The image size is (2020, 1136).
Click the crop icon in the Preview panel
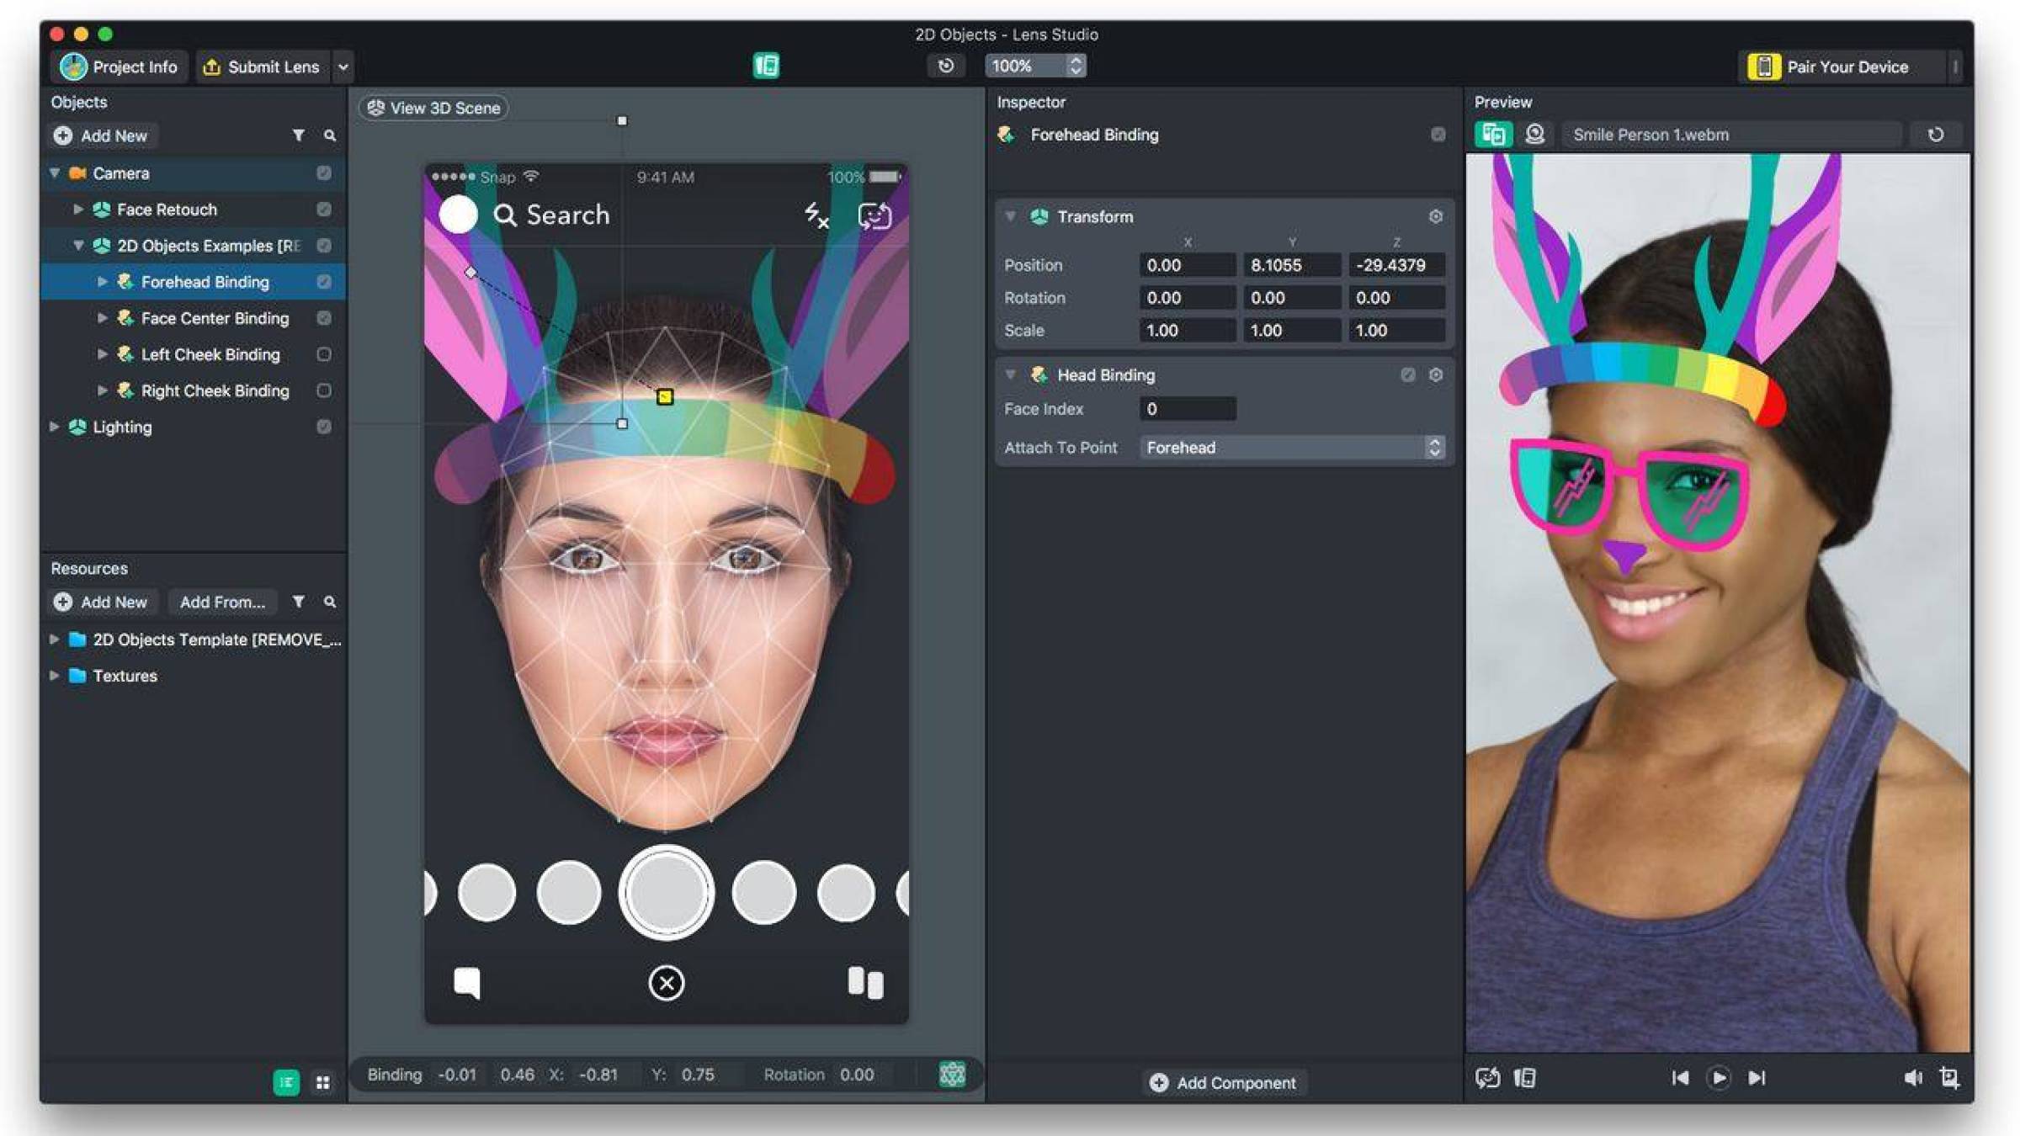(x=1949, y=1078)
